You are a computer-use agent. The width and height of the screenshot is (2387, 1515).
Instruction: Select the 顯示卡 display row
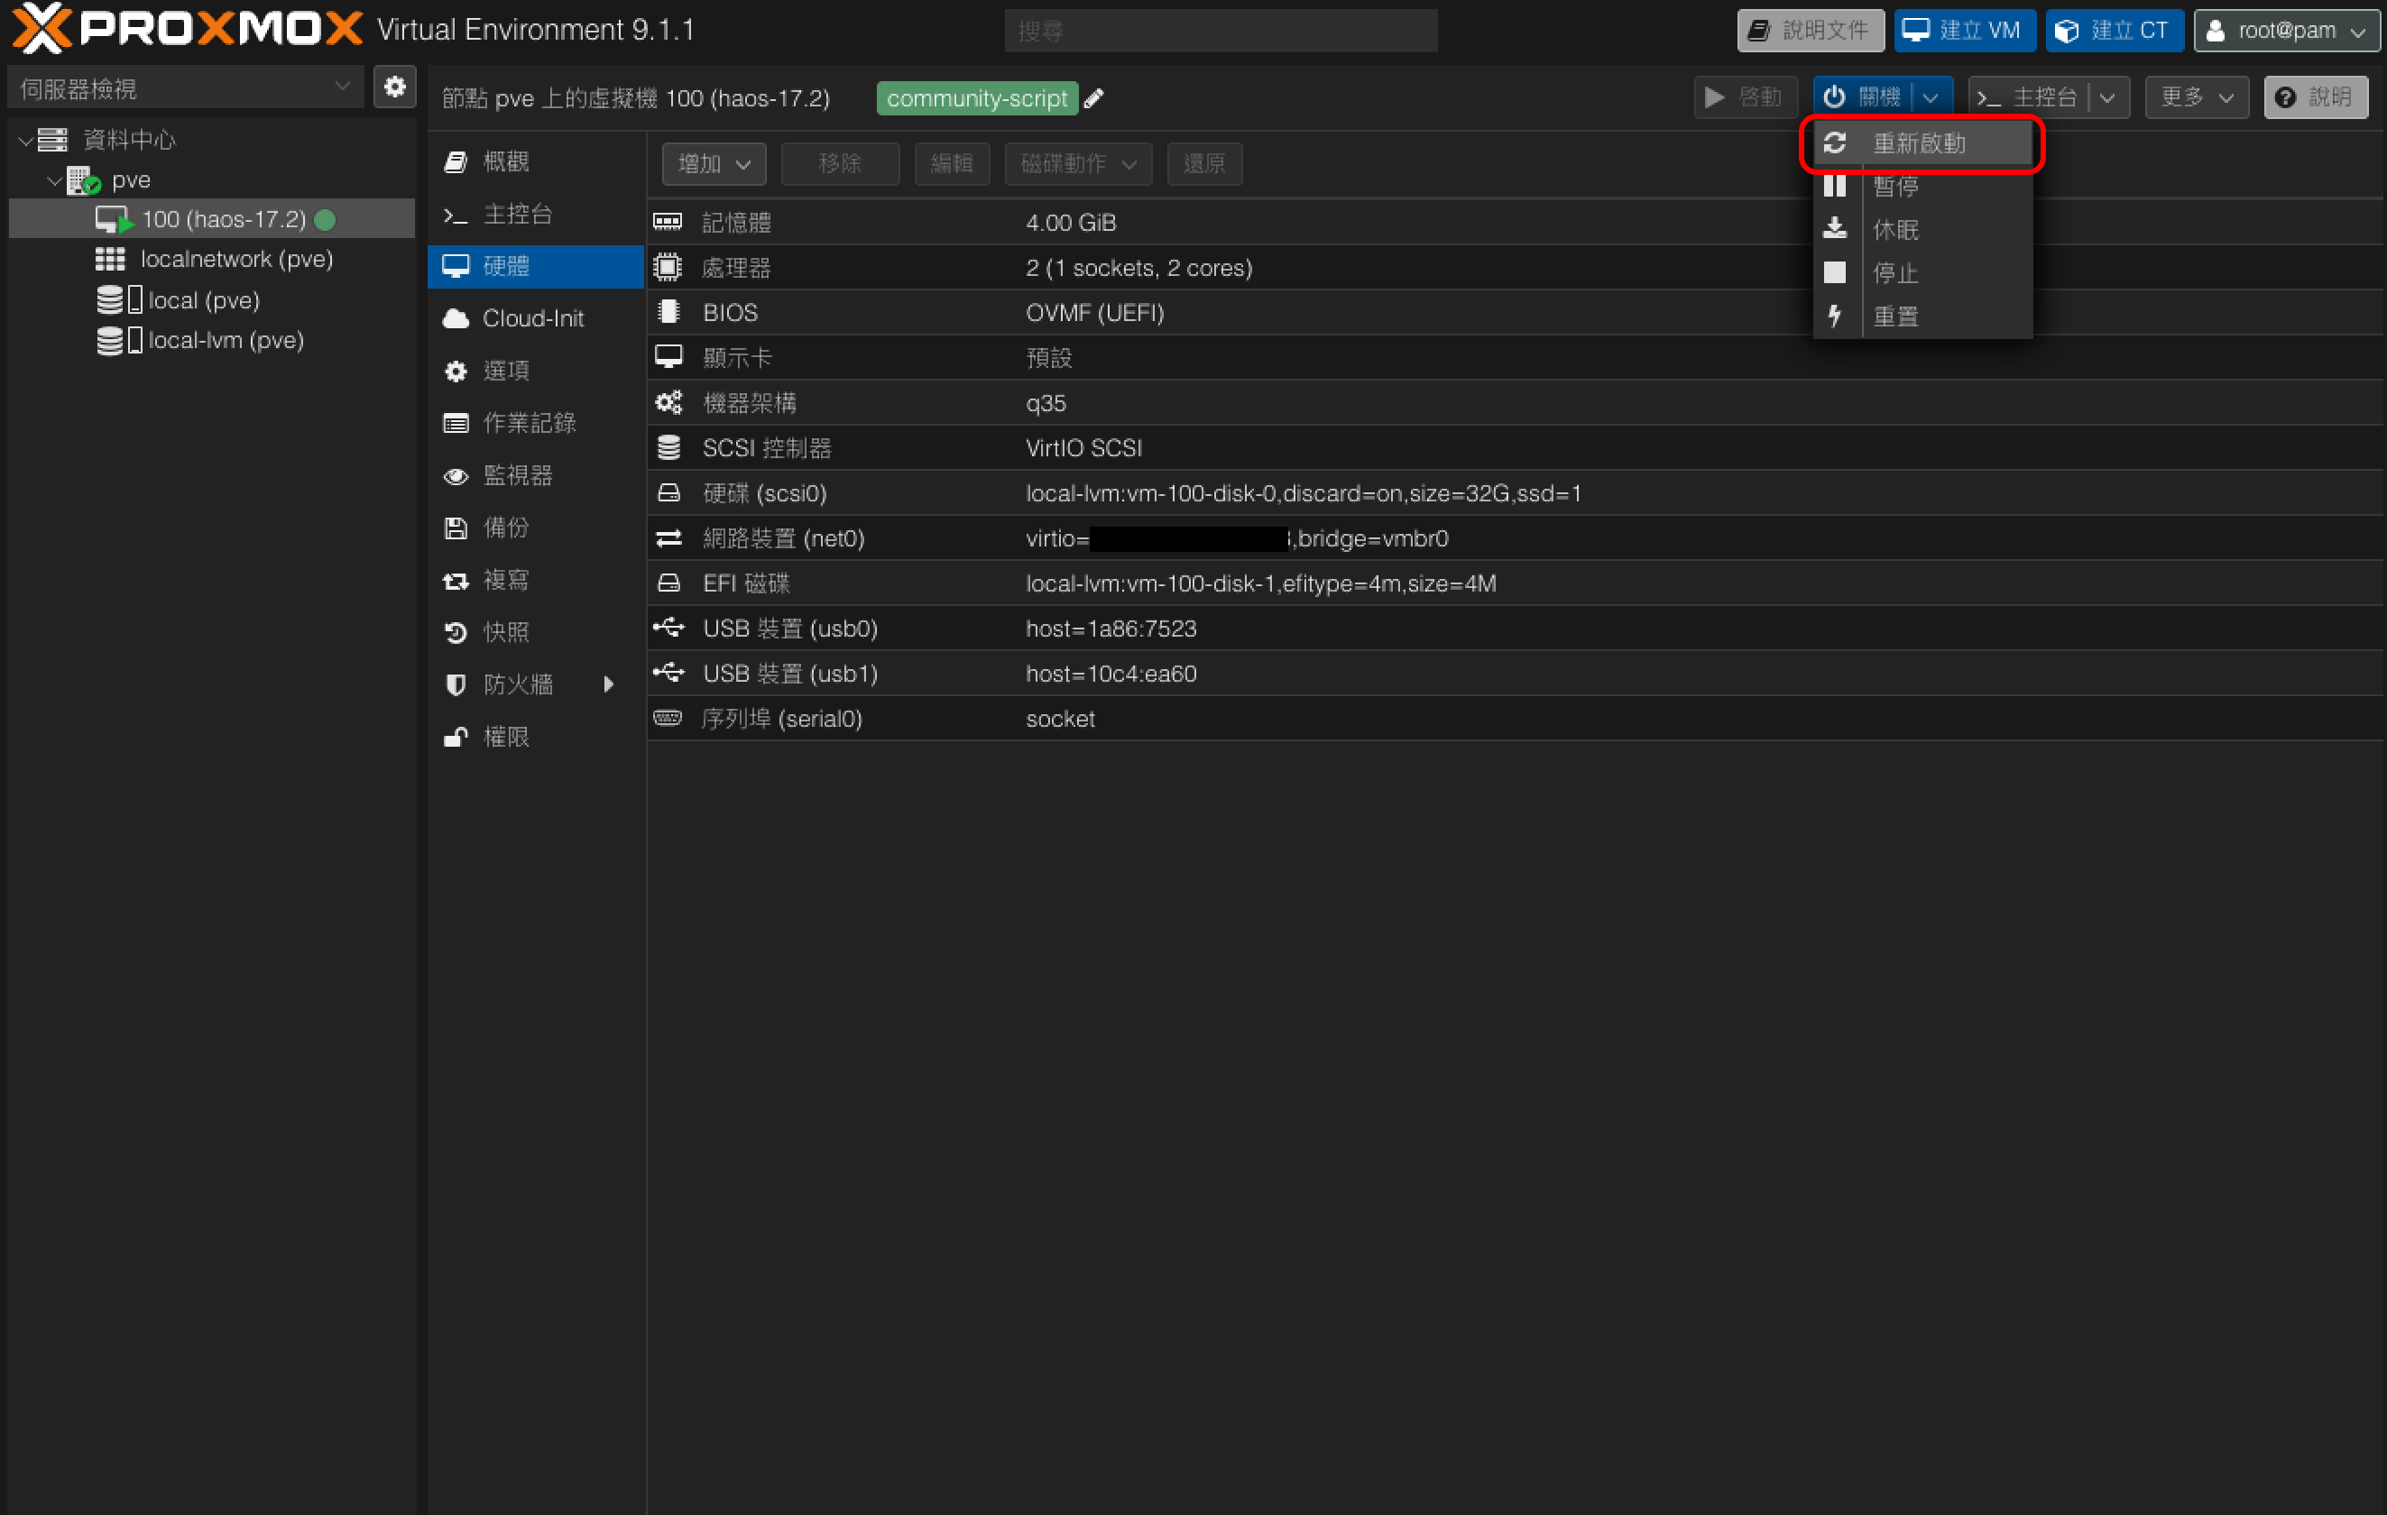pos(1515,358)
